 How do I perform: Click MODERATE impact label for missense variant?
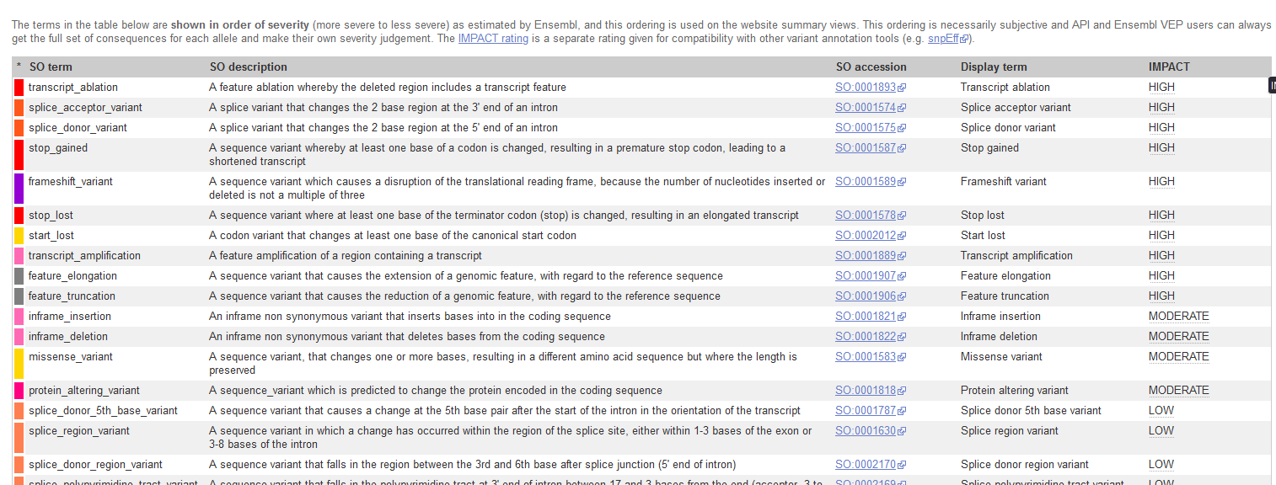1178,357
